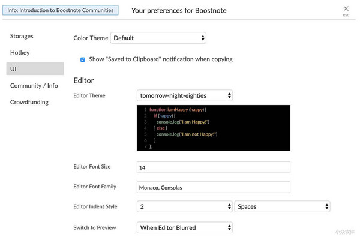Click code line console.log("I am not Happy!")
Image resolution: width=360 pixels, height=240 pixels.
(x=187, y=134)
